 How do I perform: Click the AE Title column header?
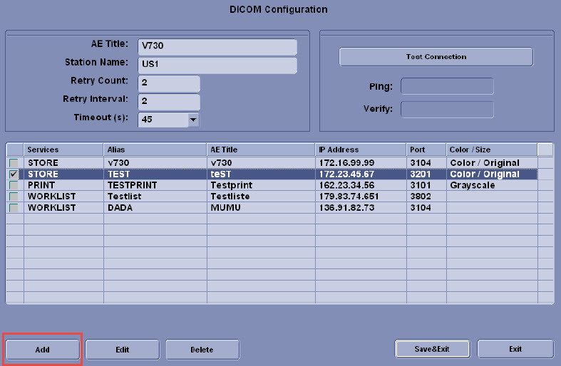coord(260,150)
